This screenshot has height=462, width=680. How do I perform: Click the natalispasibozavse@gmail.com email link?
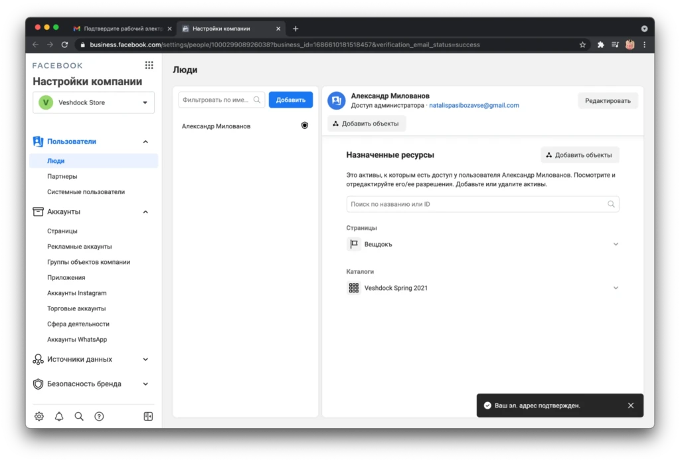click(473, 105)
